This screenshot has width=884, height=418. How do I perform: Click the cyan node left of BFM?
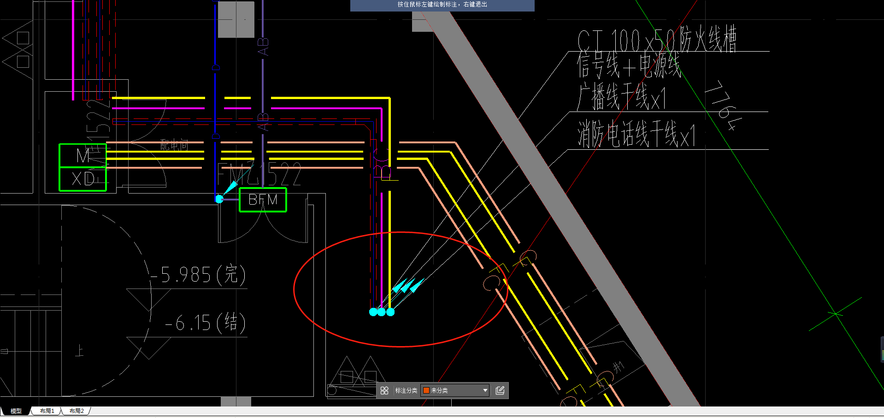pos(219,199)
